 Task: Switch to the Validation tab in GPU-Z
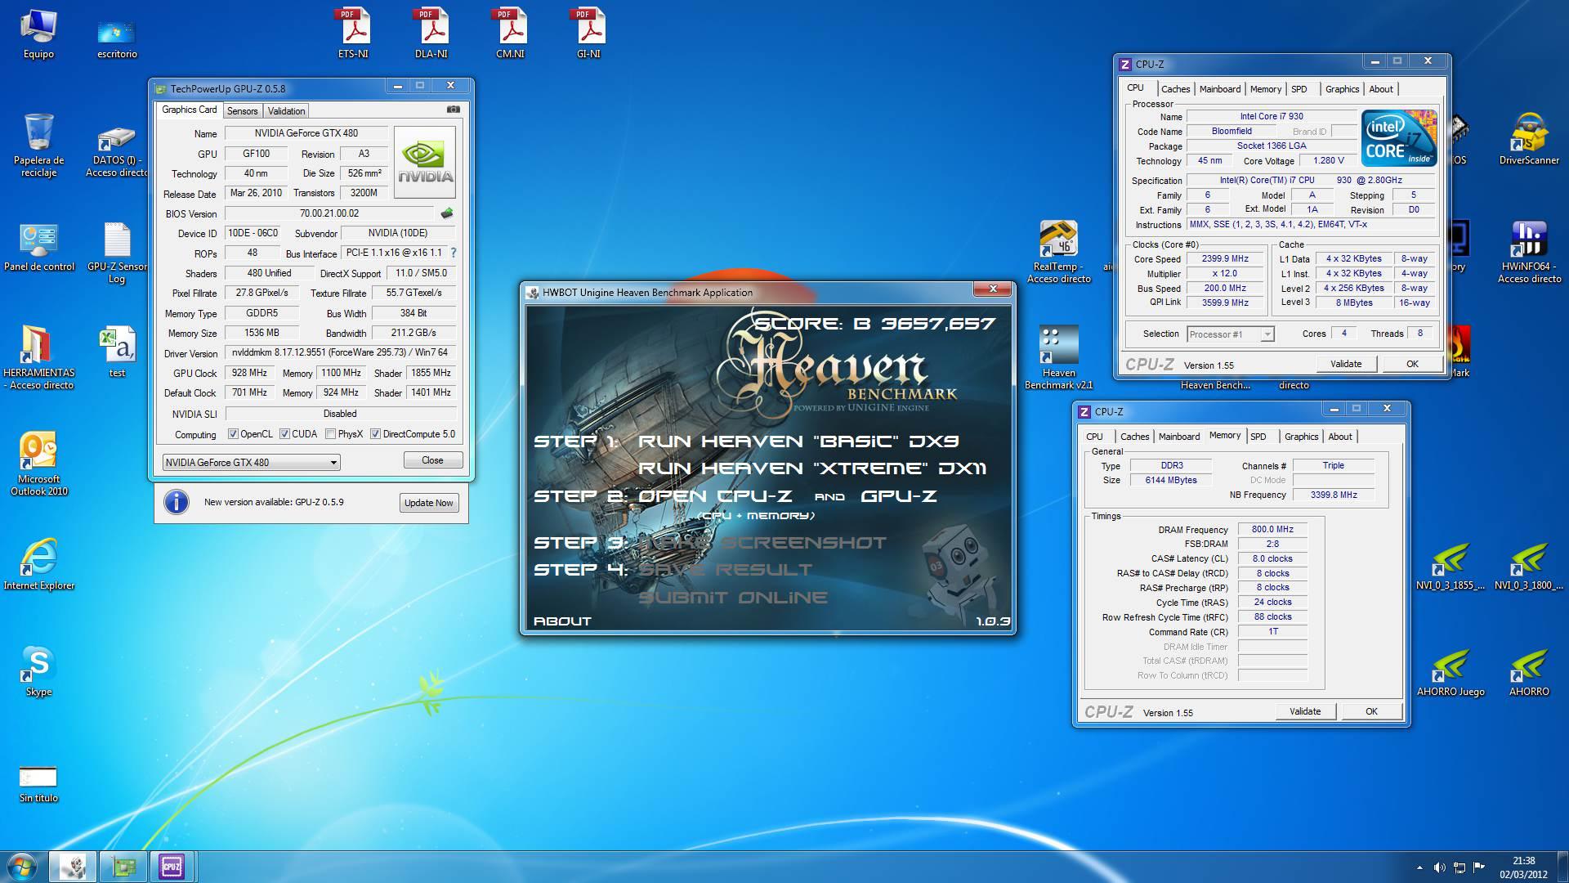click(x=286, y=111)
